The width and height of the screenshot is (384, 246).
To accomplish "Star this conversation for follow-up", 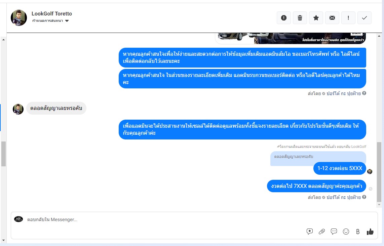I will tap(316, 18).
